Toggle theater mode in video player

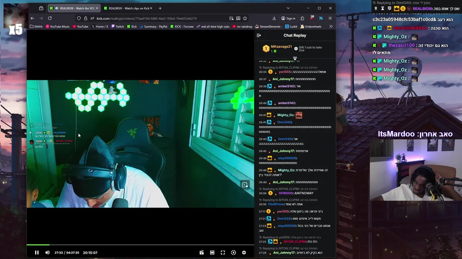pyautogui.click(x=212, y=253)
